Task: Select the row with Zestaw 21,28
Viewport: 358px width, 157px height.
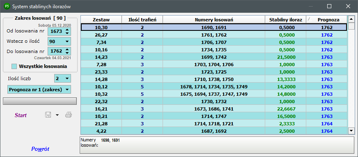Action: (x=214, y=124)
